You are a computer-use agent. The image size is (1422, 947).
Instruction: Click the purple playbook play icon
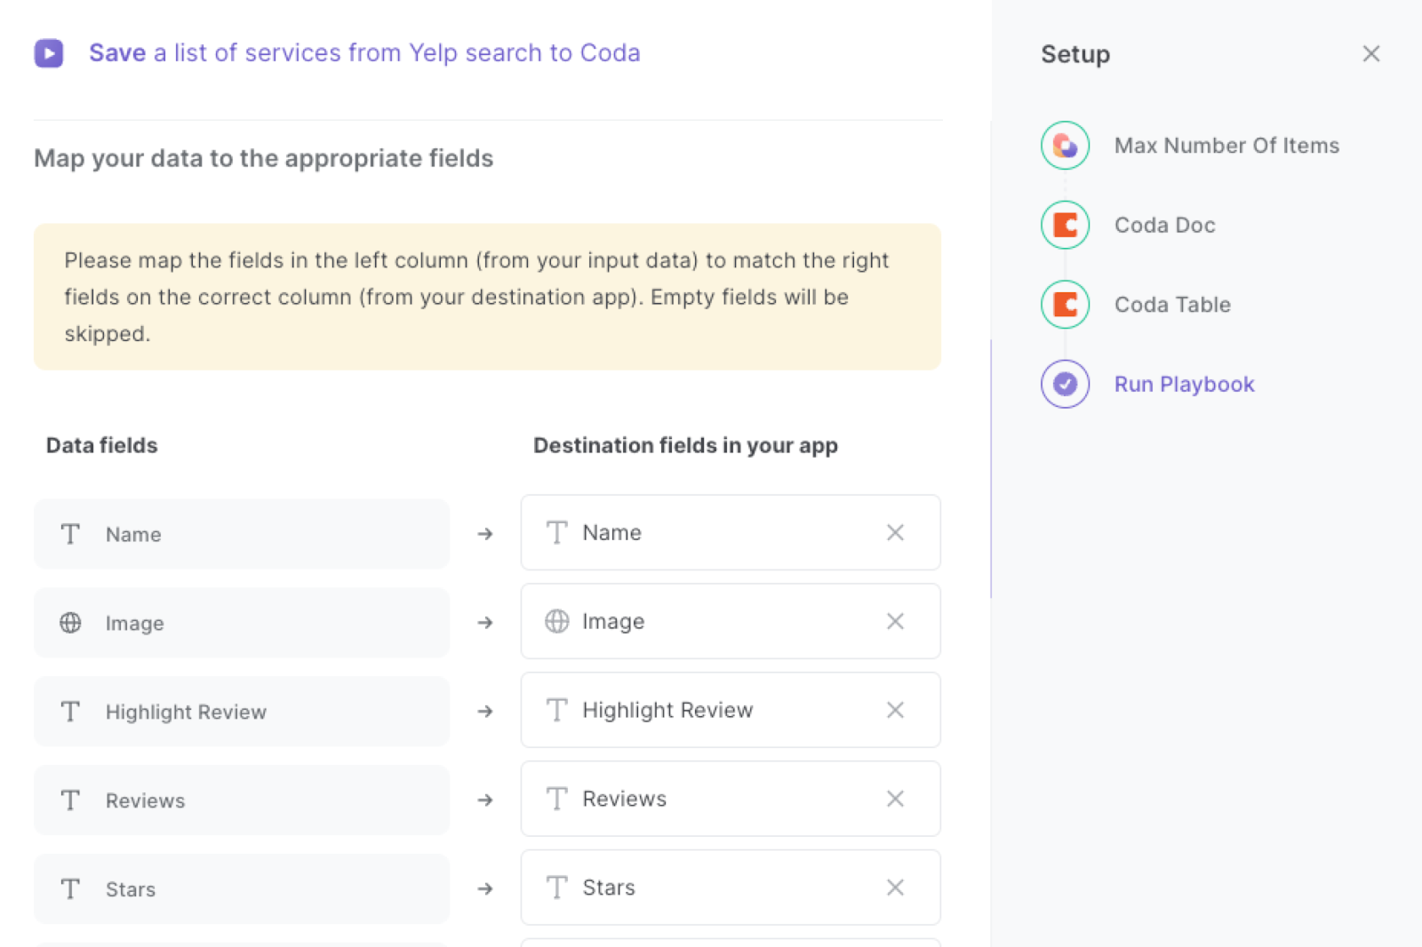49,53
